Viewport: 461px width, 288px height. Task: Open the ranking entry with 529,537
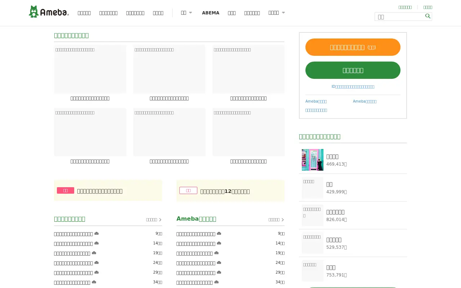coord(353,243)
